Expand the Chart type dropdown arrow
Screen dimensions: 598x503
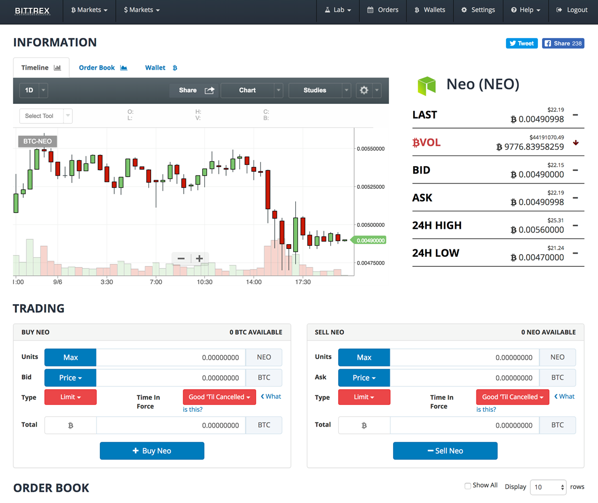pyautogui.click(x=279, y=90)
